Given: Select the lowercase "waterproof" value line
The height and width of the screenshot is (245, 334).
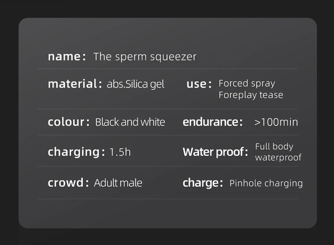Looking at the screenshot, I should coord(278,157).
